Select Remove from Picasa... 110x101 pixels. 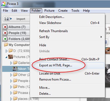point(68,79)
